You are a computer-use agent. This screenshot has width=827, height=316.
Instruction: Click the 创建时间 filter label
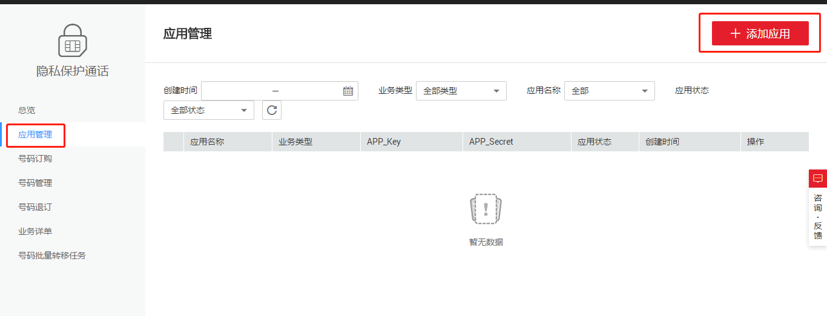tap(180, 90)
